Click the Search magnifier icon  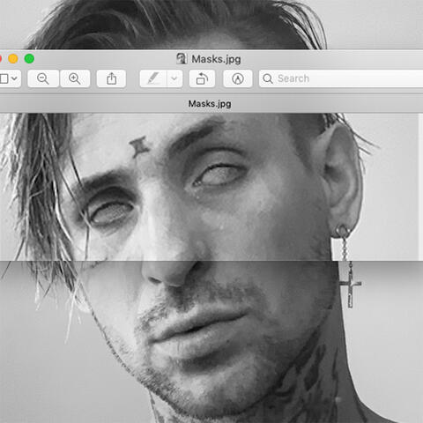point(268,78)
